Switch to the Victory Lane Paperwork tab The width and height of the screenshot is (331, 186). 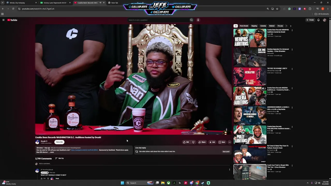[55, 3]
